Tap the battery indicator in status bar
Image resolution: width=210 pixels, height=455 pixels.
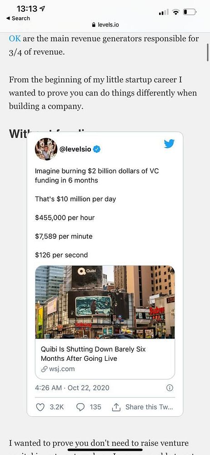190,12
